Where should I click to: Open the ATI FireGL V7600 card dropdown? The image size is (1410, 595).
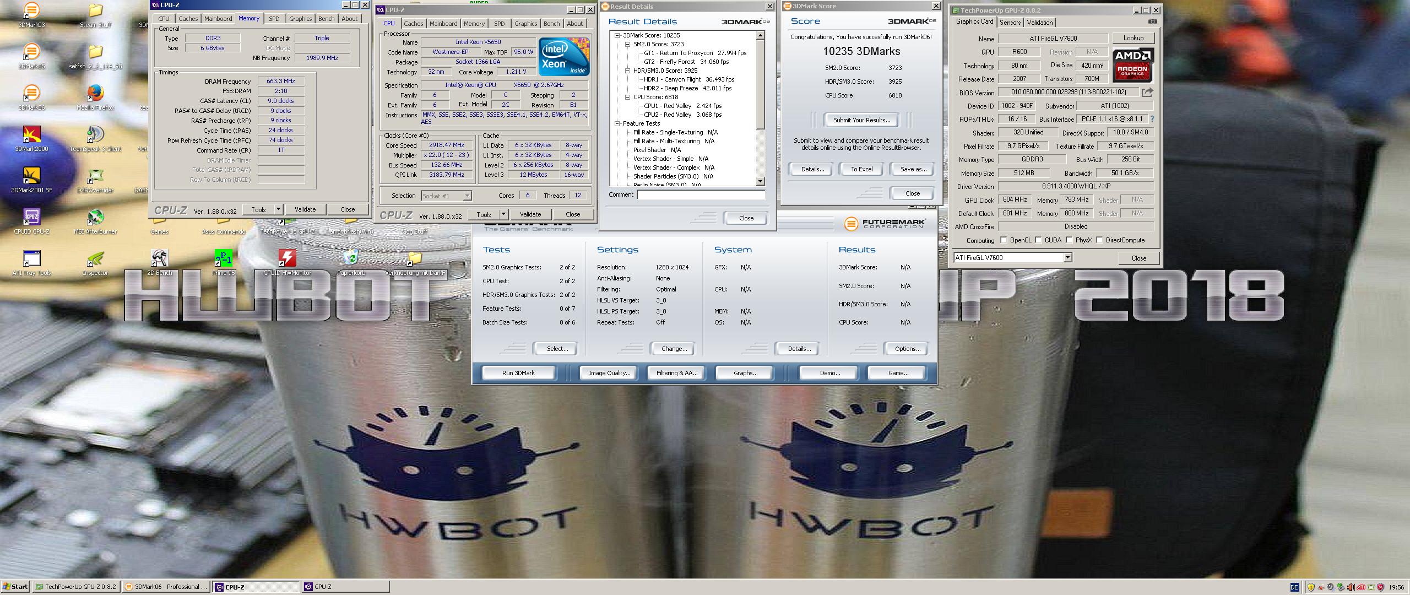point(1067,257)
